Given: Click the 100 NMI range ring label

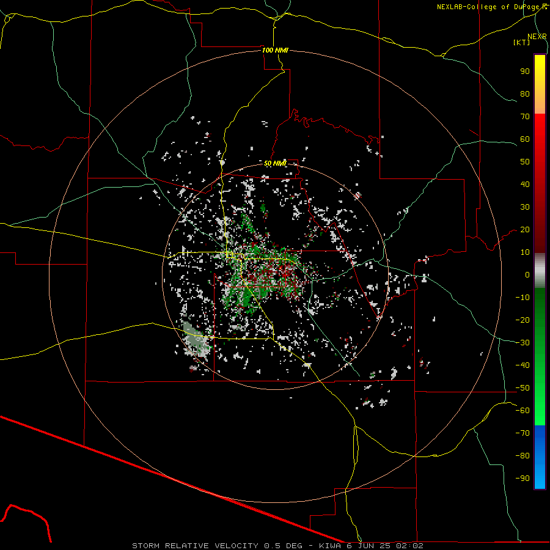Looking at the screenshot, I should click(275, 50).
